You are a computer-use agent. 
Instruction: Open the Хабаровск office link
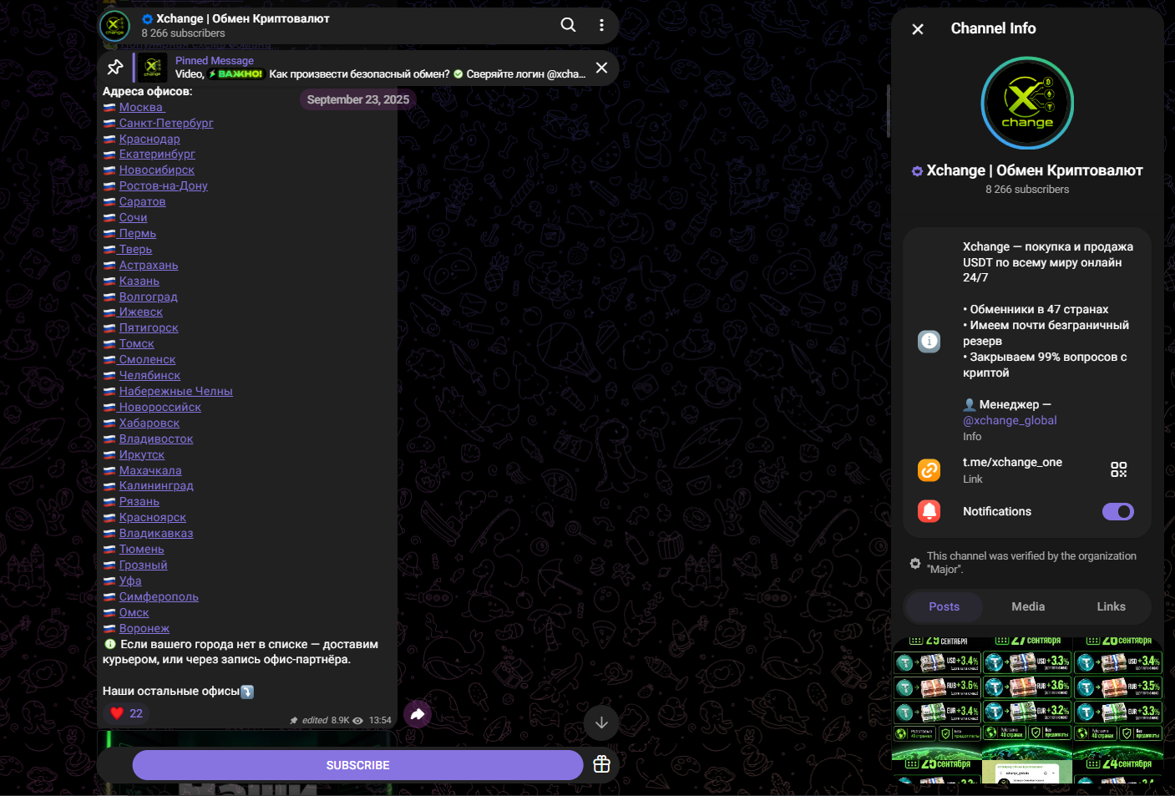click(x=149, y=423)
